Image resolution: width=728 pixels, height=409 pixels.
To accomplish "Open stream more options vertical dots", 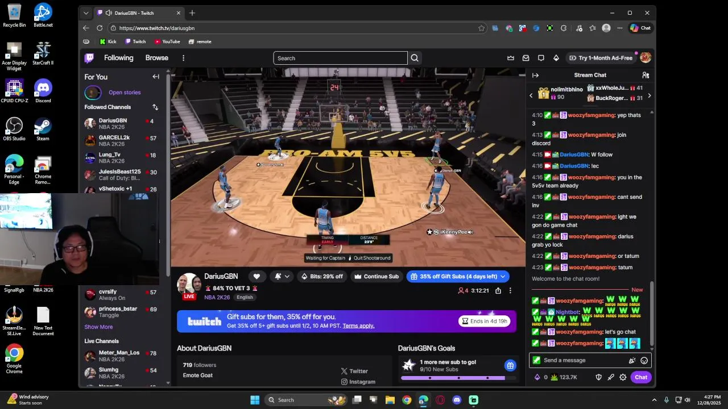I will 510,290.
